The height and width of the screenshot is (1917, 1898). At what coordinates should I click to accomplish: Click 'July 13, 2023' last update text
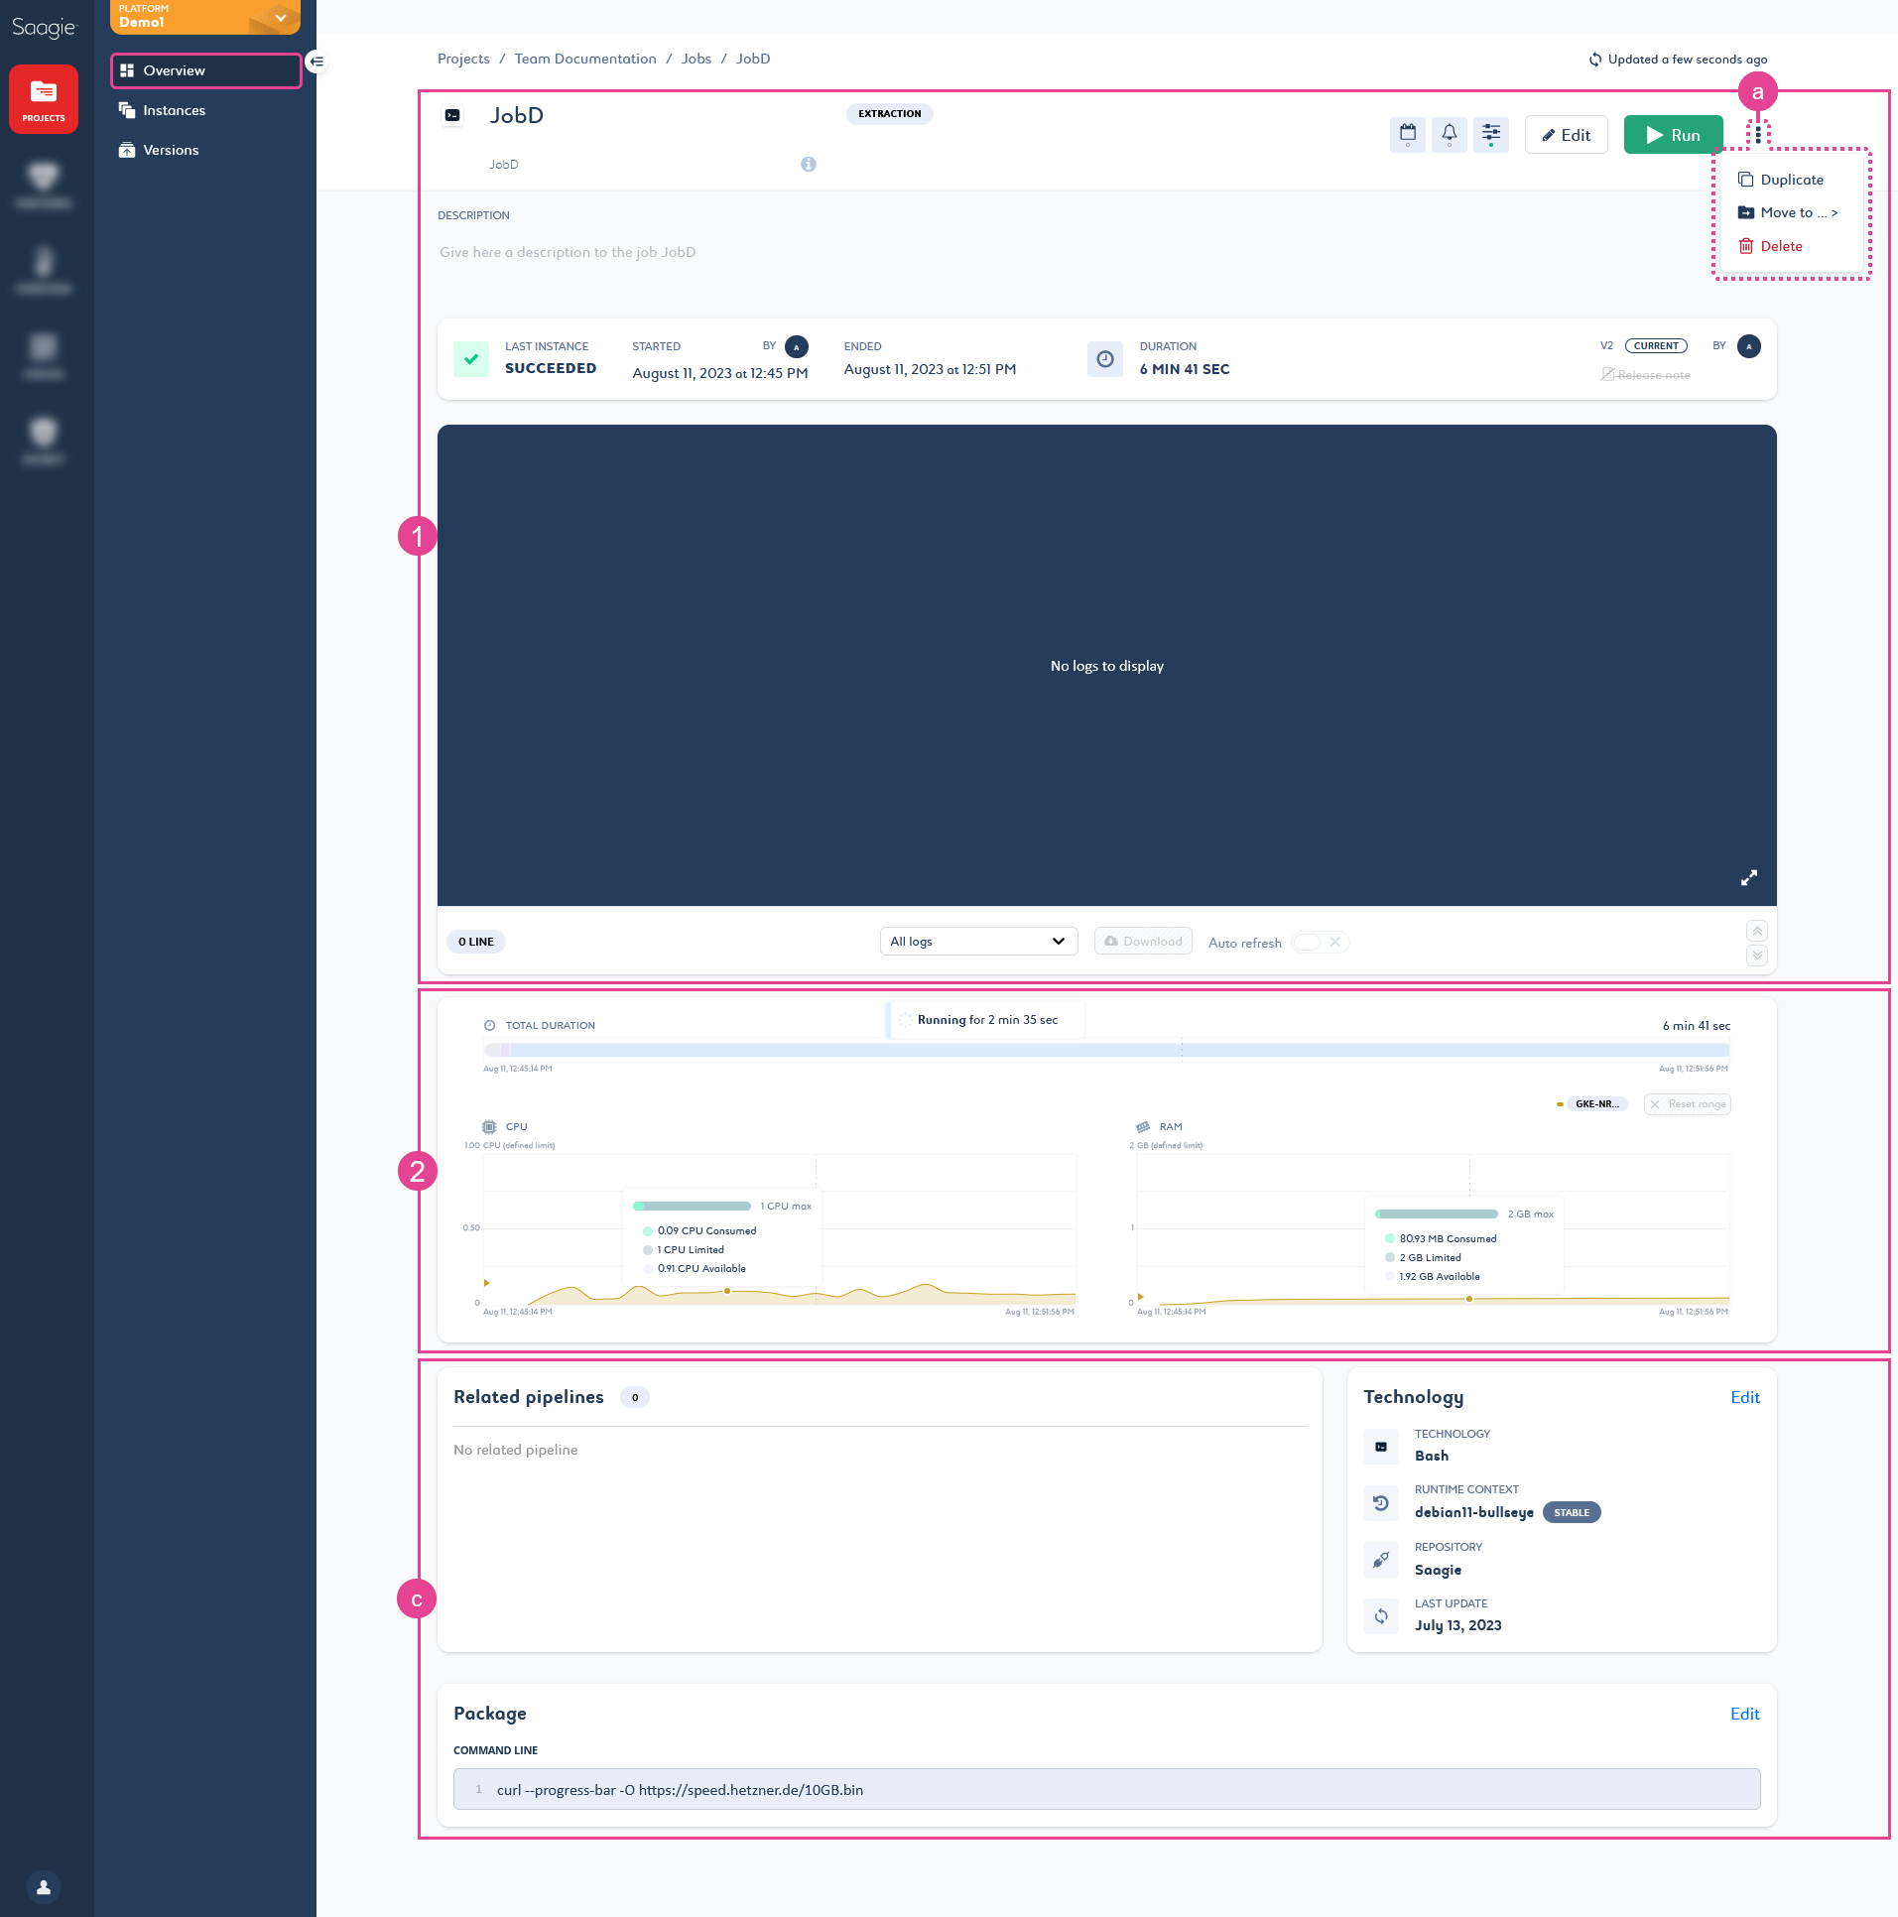pos(1457,1625)
